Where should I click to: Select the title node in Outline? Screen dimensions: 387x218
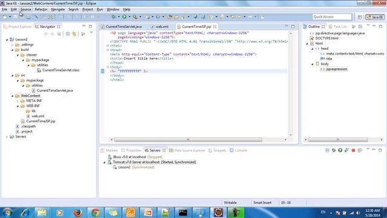click(x=329, y=59)
